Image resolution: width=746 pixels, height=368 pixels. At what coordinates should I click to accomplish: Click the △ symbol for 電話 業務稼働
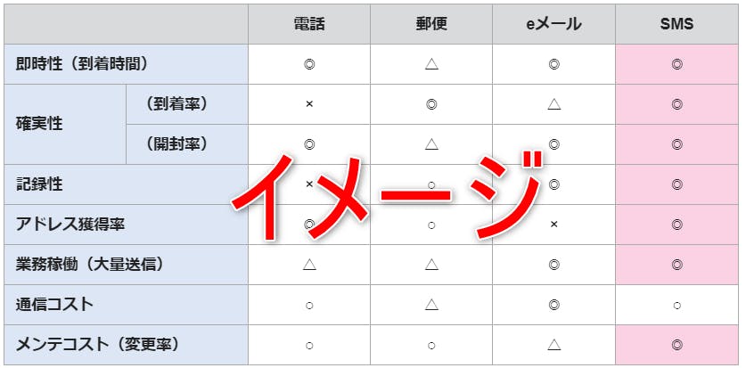[x=309, y=265]
